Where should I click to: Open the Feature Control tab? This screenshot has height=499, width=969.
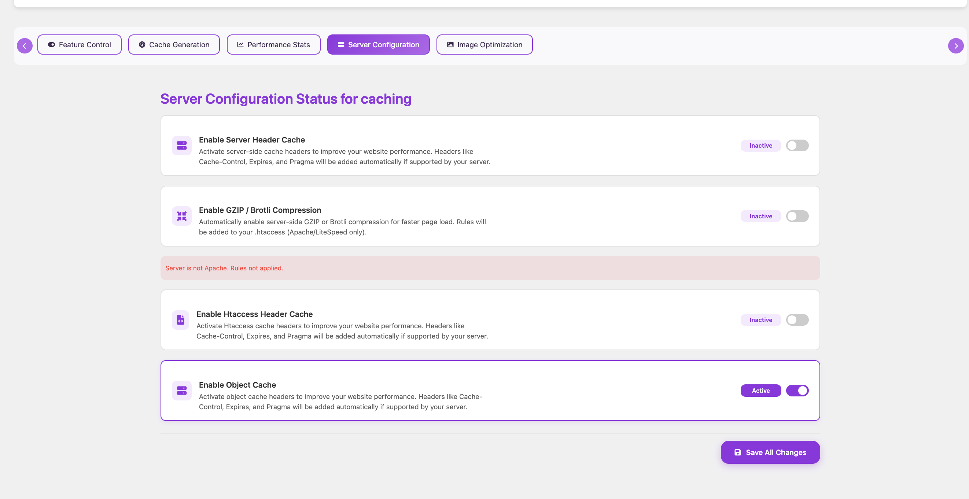click(80, 45)
